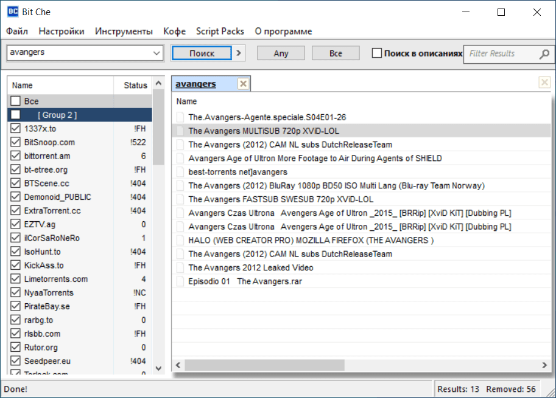Click the Все button in toolbar
Image resolution: width=556 pixels, height=398 pixels.
pos(336,53)
